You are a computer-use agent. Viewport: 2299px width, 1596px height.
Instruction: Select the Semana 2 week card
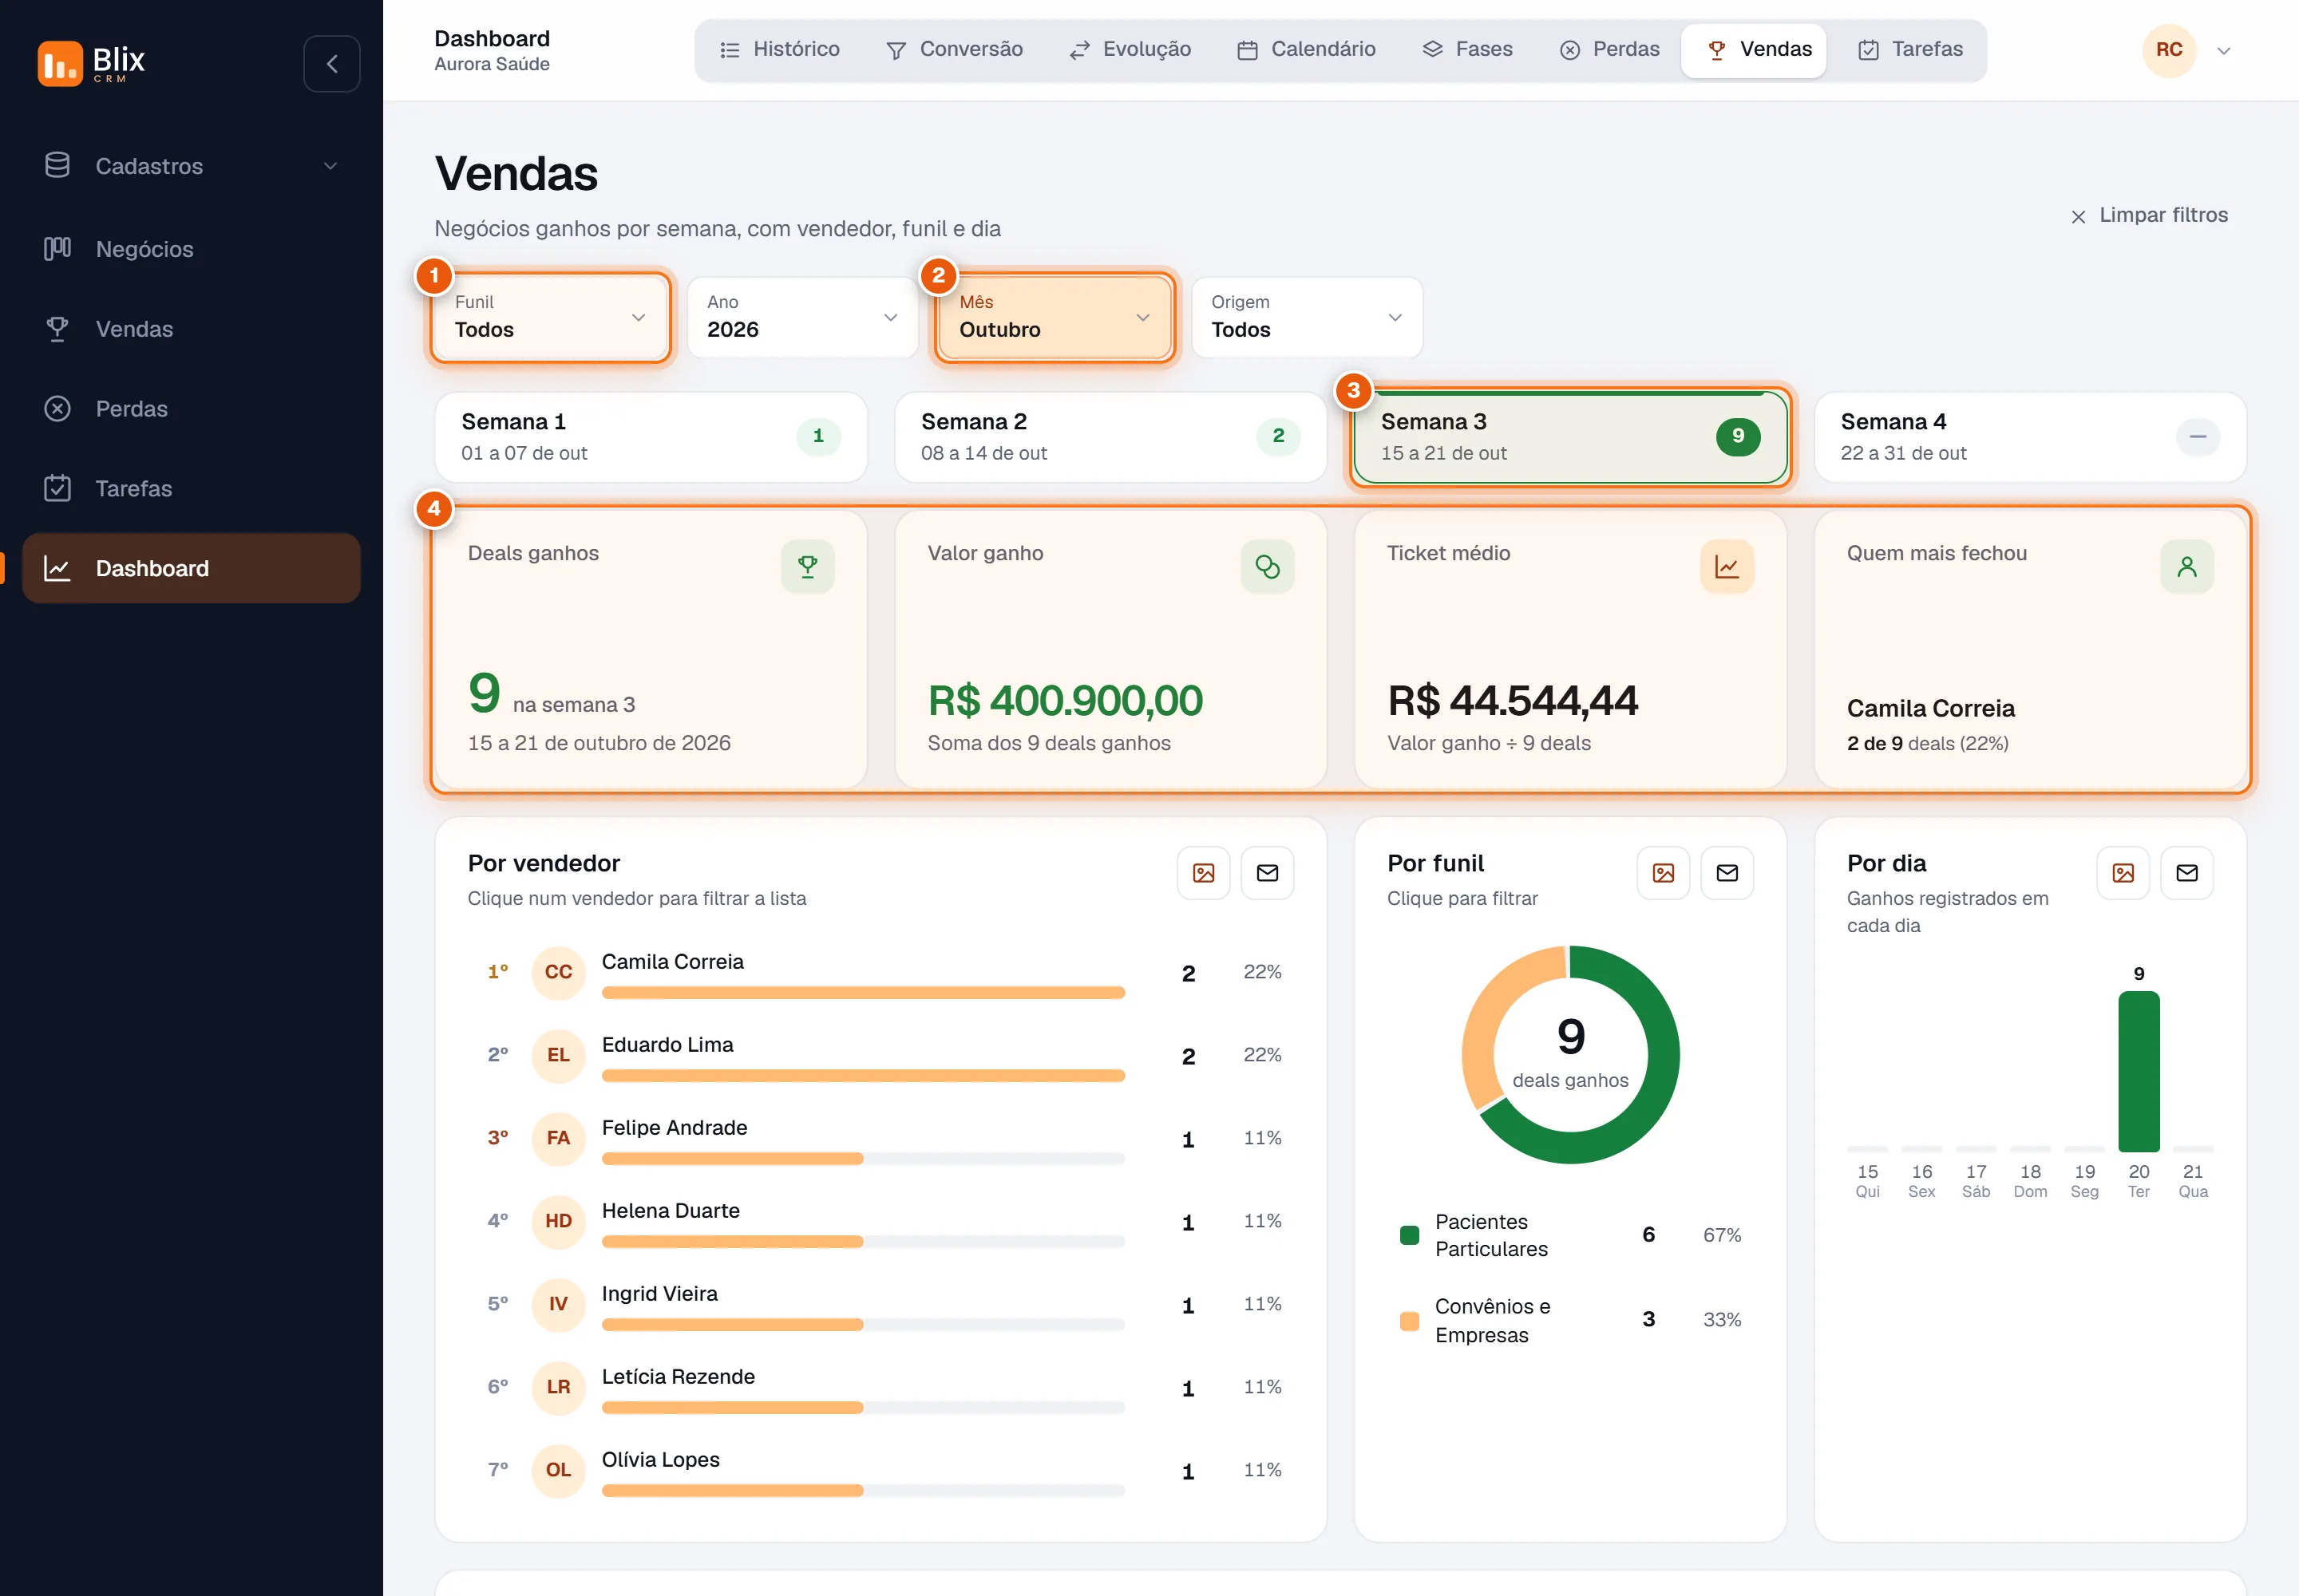tap(1110, 437)
